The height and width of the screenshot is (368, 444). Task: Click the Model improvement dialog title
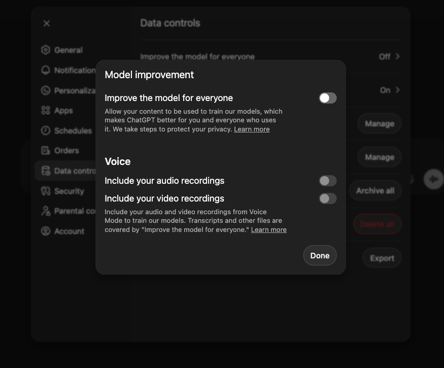pos(149,75)
